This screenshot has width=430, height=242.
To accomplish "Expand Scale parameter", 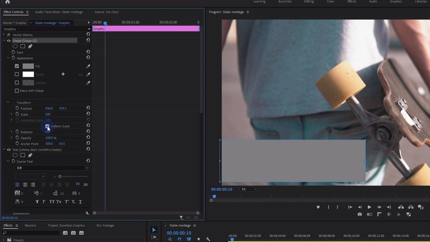I will 11,114.
